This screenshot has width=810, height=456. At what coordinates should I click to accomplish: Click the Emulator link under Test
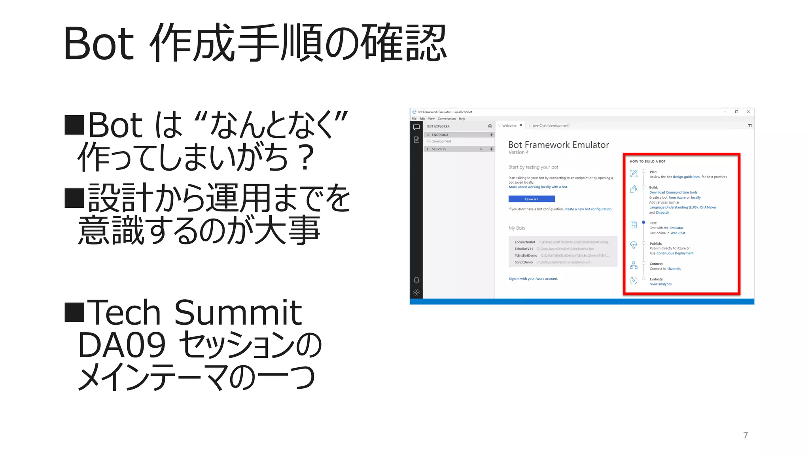pos(676,228)
